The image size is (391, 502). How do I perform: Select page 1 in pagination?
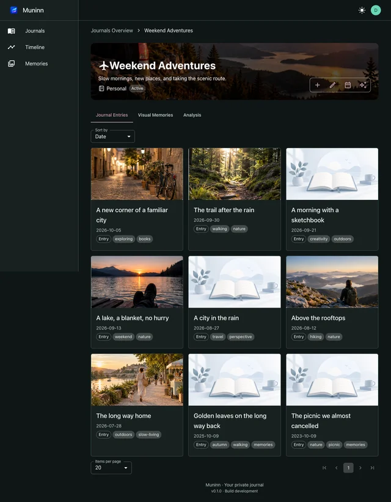pyautogui.click(x=348, y=468)
